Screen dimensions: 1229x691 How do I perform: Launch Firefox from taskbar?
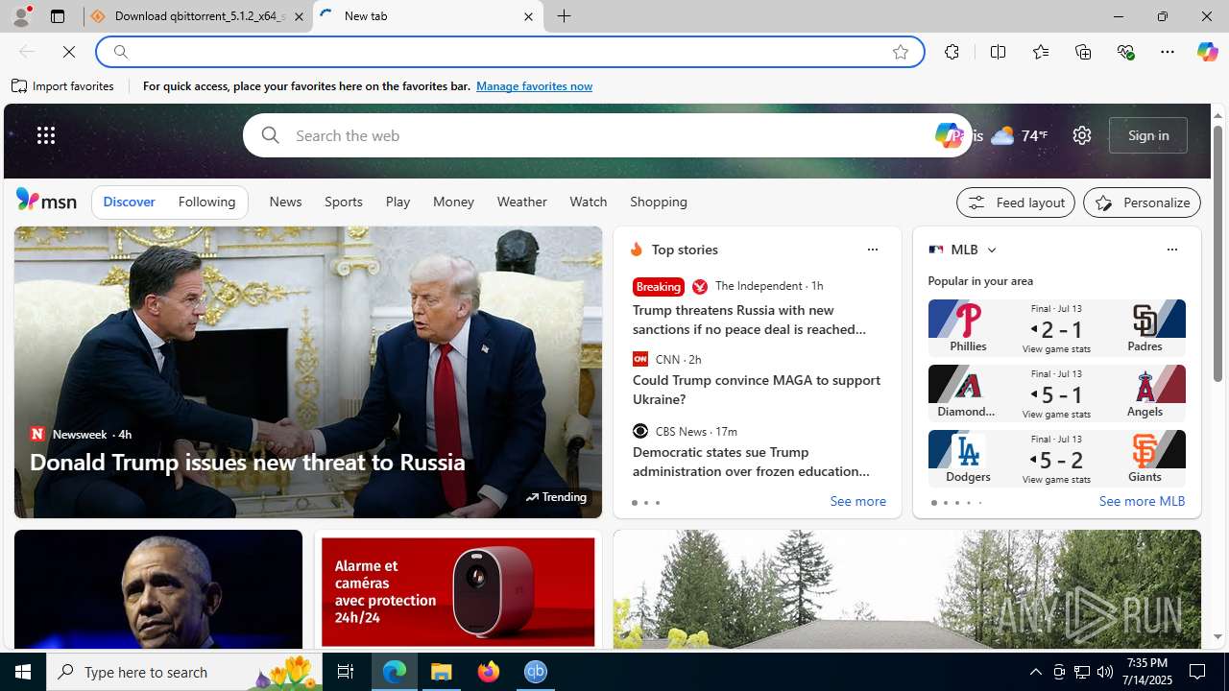[489, 672]
